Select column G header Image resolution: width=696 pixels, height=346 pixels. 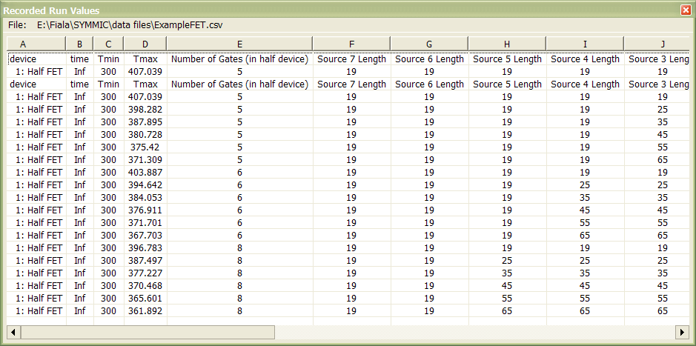pos(429,44)
